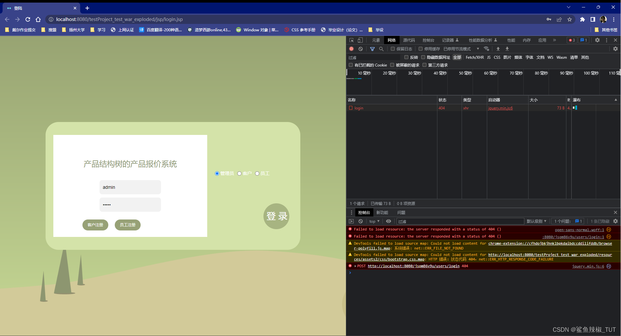Focus the console 过滤 input box
The image size is (621, 336).
tap(460, 221)
